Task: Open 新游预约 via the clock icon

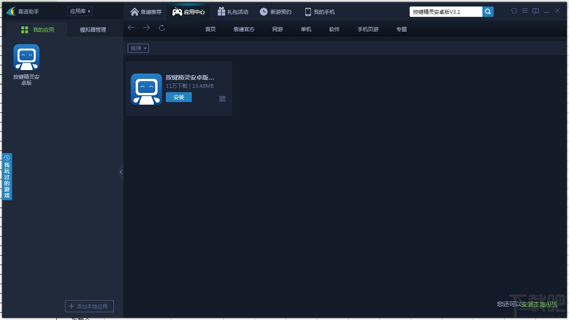Action: click(x=264, y=12)
